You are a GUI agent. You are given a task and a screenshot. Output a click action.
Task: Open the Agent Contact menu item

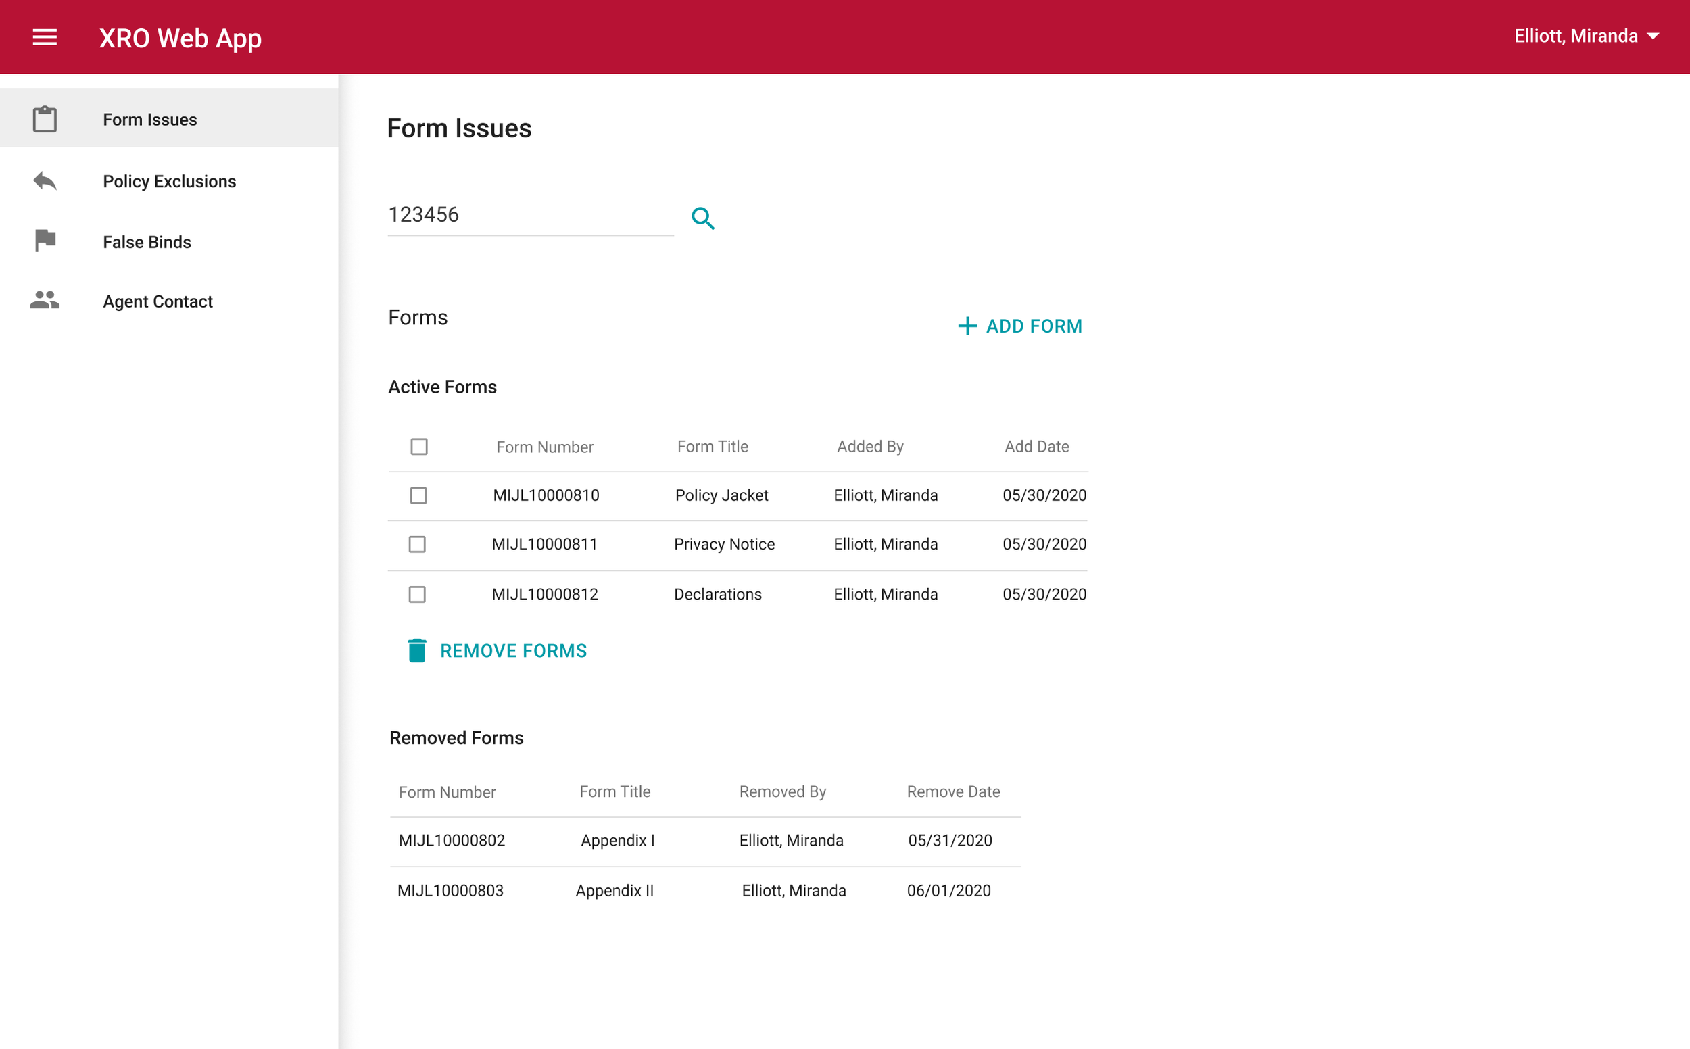158,302
